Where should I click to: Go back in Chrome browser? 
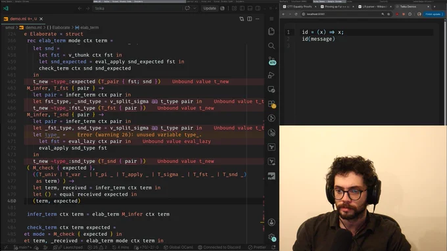click(x=283, y=14)
